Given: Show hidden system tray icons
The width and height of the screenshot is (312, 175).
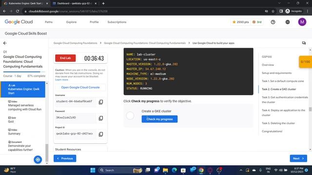Looking at the screenshot, I should tap(241, 170).
